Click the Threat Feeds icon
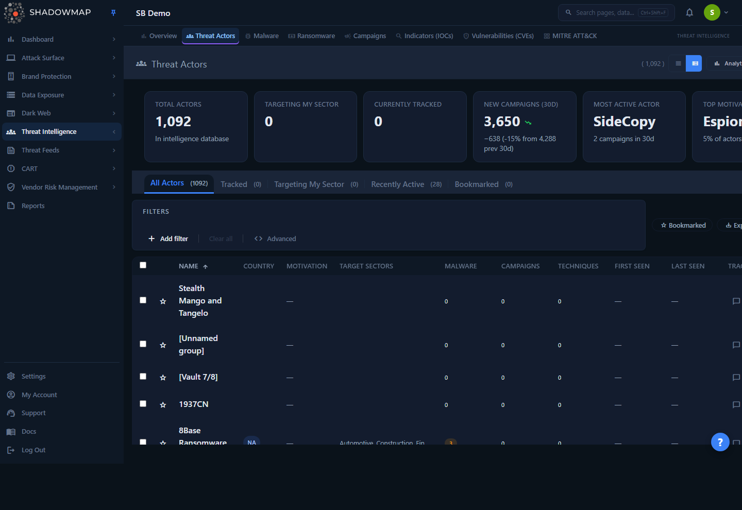Screen dimensions: 742x510 tap(11, 150)
